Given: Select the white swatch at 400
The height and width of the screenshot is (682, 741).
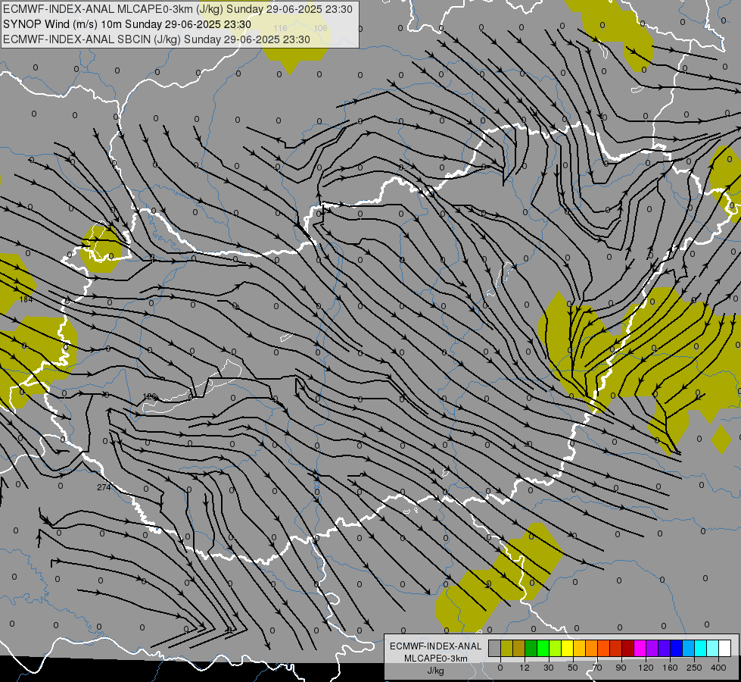Looking at the screenshot, I should point(725,648).
